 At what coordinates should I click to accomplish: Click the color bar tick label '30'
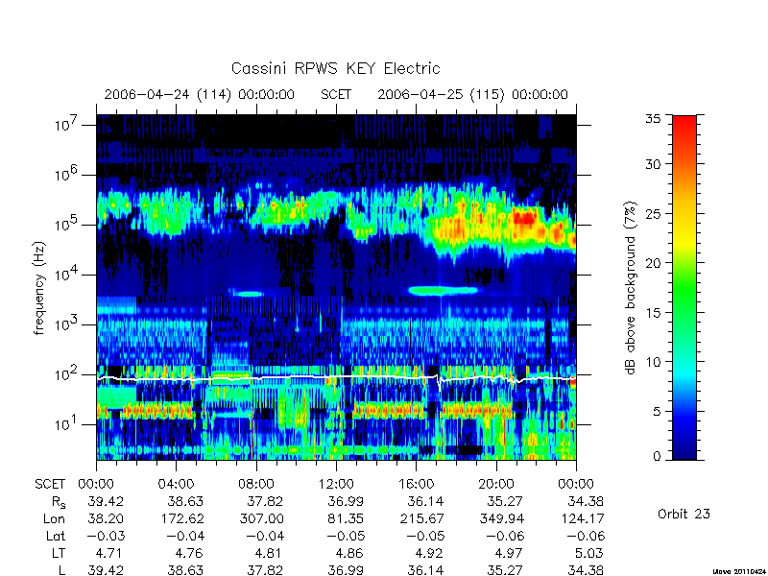[653, 164]
